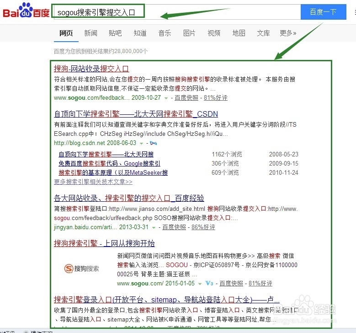The width and height of the screenshot is (356, 333).
Task: Click 81%好评 link for www.sogou.com result
Action: (260, 283)
